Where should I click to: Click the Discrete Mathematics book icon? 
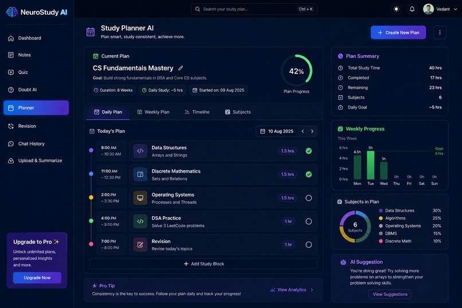(140, 174)
